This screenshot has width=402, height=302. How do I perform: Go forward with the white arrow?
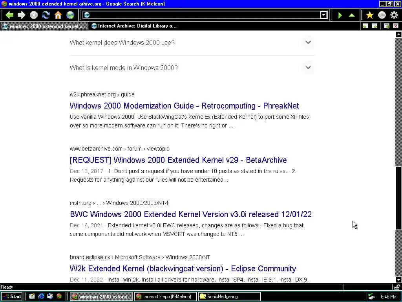tap(22, 15)
